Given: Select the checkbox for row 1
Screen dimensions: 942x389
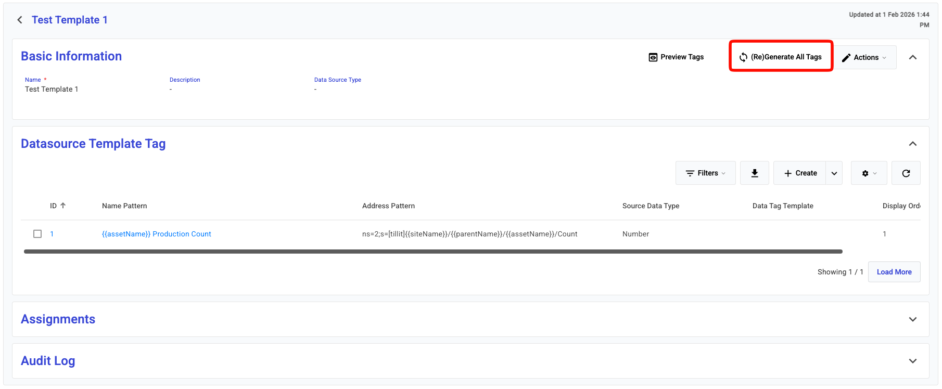Looking at the screenshot, I should (x=37, y=234).
